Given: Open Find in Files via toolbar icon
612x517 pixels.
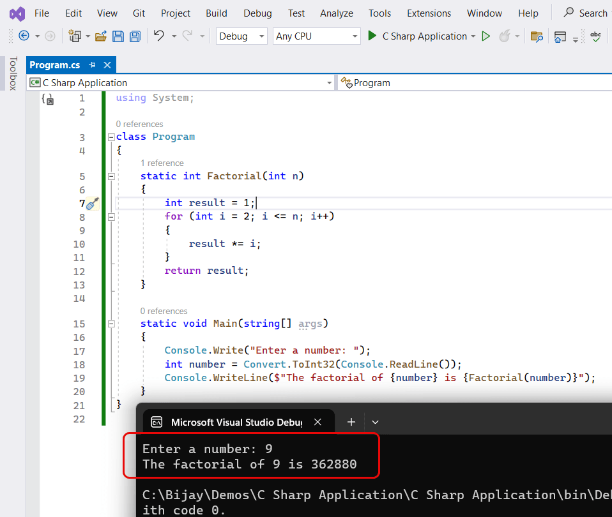Looking at the screenshot, I should [537, 36].
